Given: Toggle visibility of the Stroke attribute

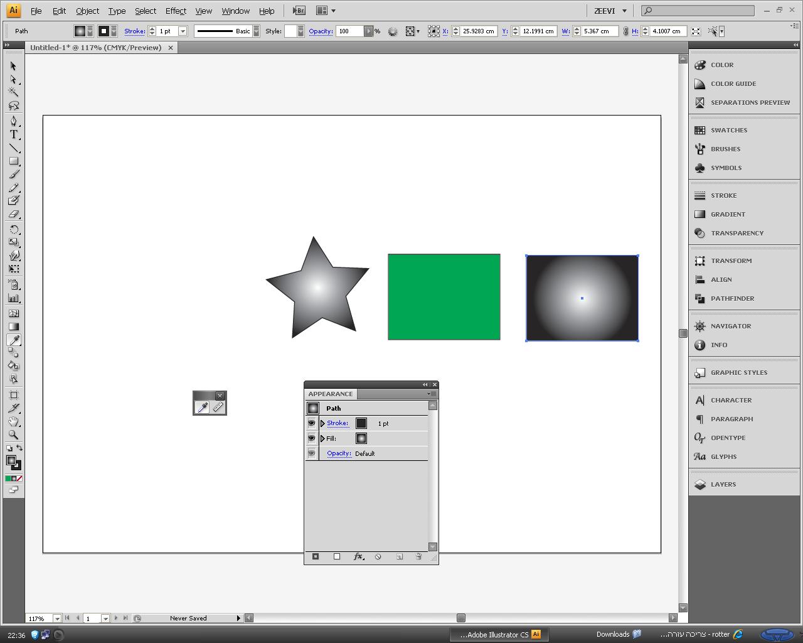Looking at the screenshot, I should (311, 423).
